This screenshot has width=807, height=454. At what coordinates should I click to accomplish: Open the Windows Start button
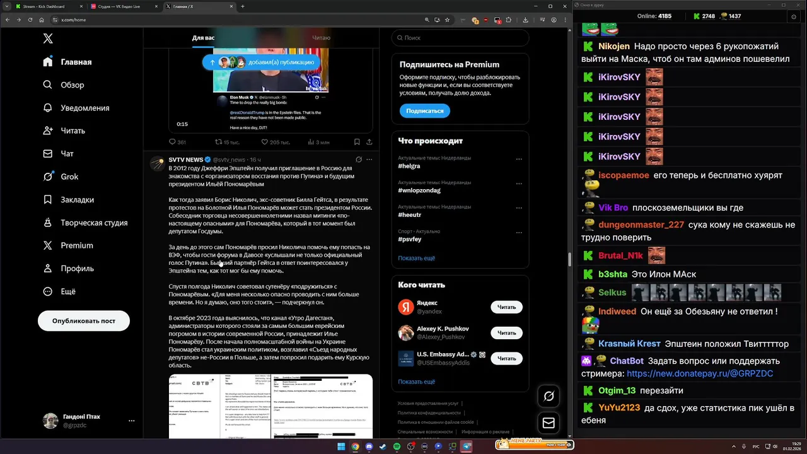pyautogui.click(x=341, y=446)
